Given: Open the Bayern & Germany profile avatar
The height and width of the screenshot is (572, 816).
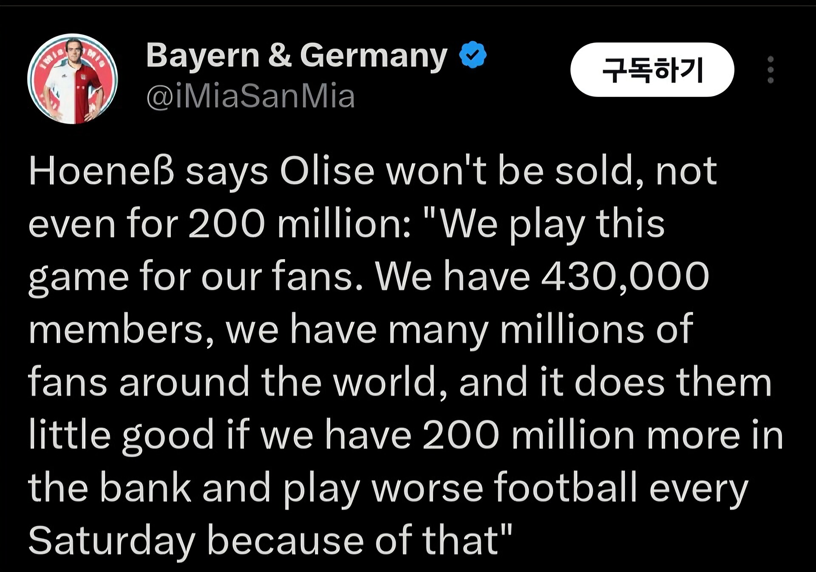Looking at the screenshot, I should [73, 79].
